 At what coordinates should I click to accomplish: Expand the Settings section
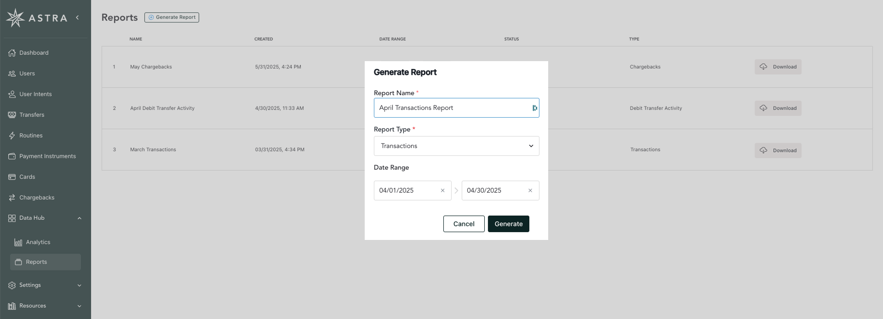(80, 285)
